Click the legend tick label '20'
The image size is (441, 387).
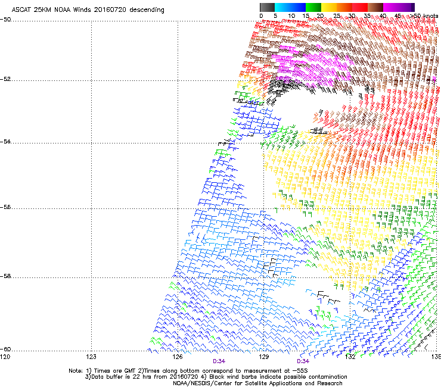tap(320, 16)
